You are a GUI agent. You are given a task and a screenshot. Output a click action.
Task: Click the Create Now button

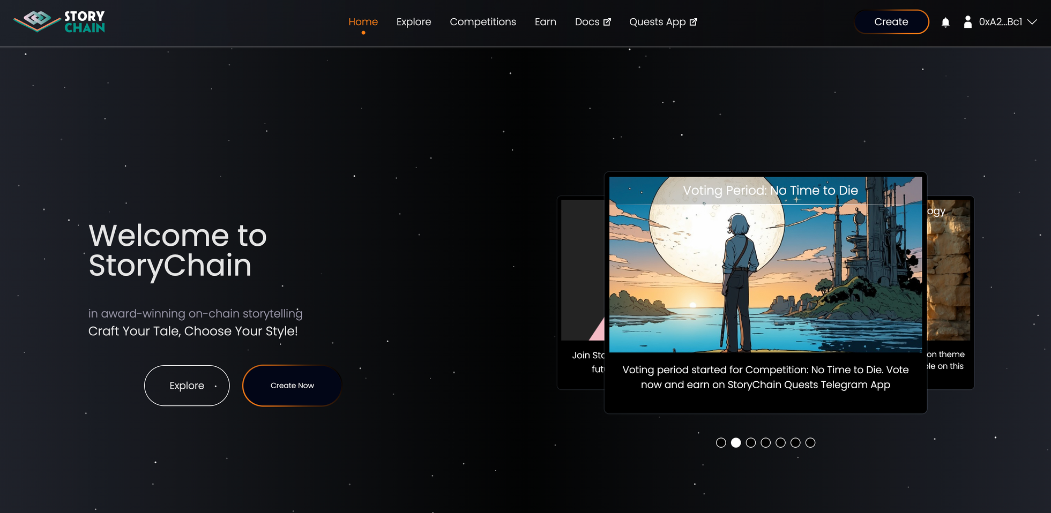[x=292, y=386]
